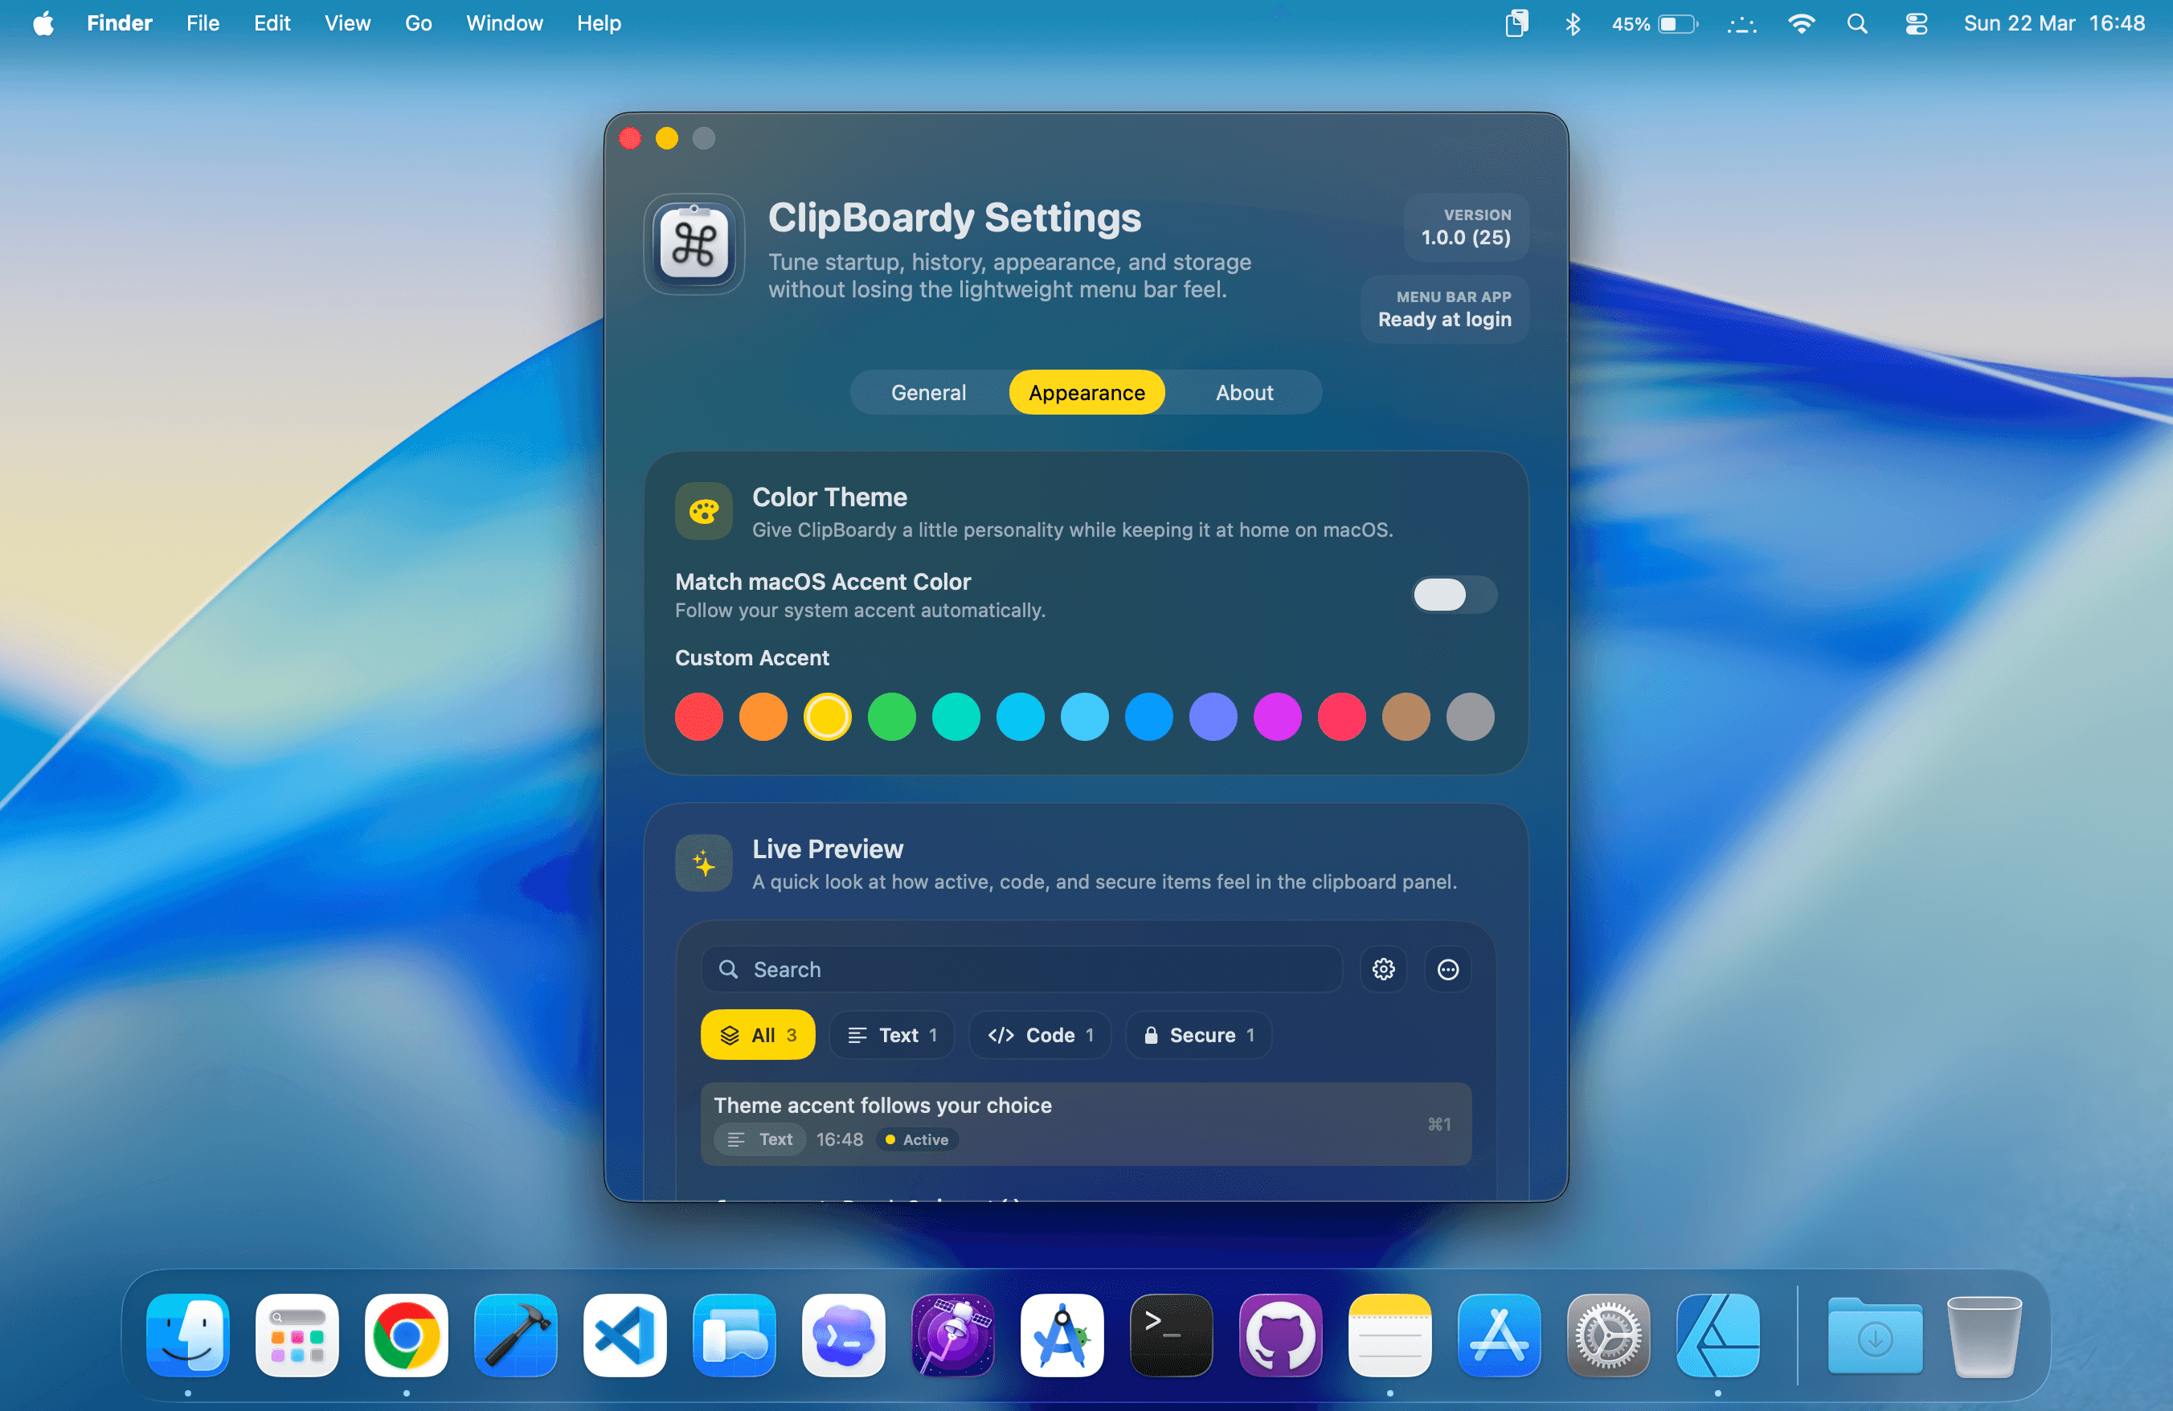Open GitHub Desktop from the Dock
This screenshot has height=1411, width=2173.
coord(1280,1336)
